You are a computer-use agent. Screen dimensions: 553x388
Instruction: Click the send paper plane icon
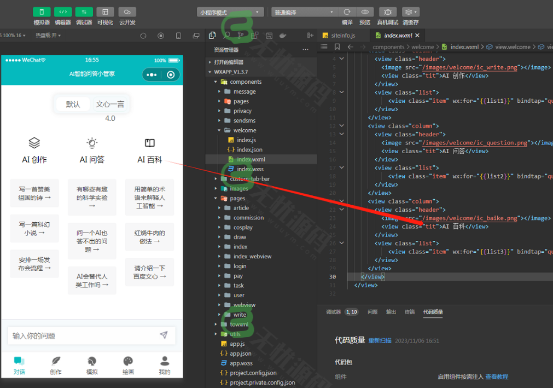click(164, 335)
